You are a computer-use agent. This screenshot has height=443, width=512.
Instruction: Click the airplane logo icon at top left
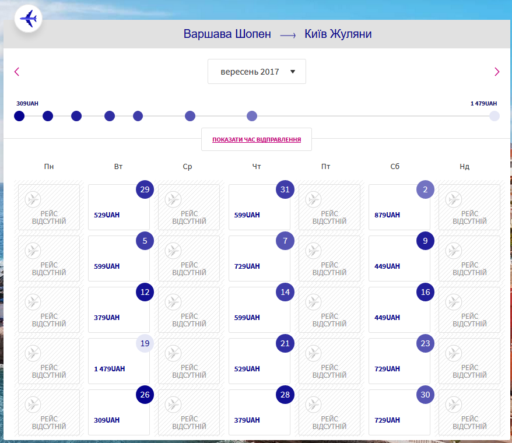[28, 19]
